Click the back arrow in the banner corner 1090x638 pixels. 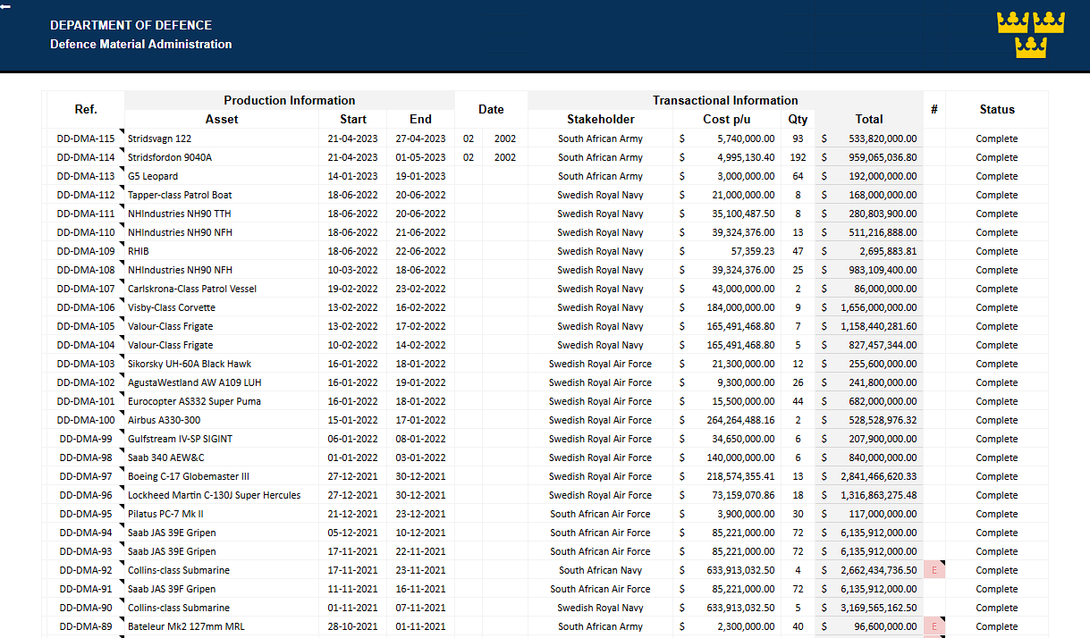(x=5, y=5)
